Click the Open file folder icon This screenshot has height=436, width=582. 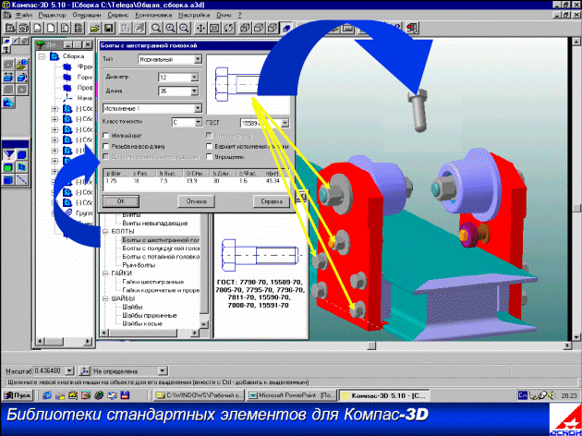pos(95,28)
